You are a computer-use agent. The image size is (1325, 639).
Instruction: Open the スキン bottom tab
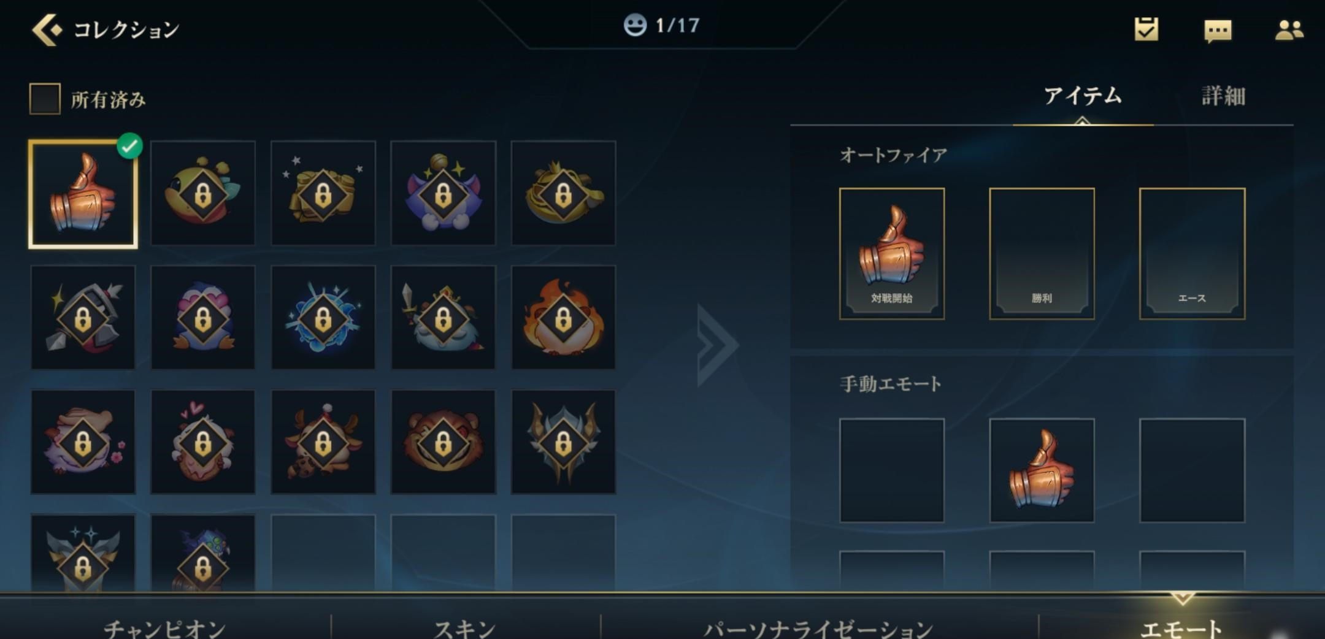[464, 628]
